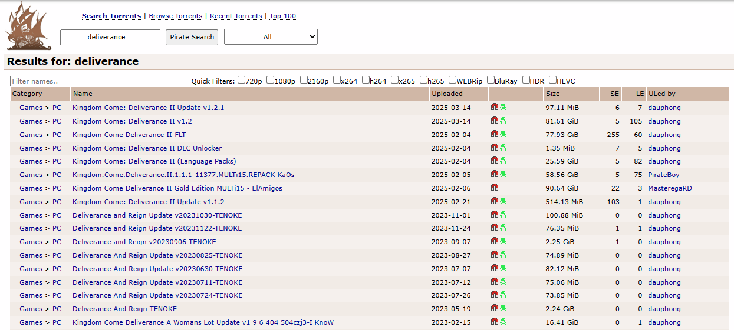
Task: Green skull beside Kingdom Come: Deliverance II v1.2
Action: (503, 121)
